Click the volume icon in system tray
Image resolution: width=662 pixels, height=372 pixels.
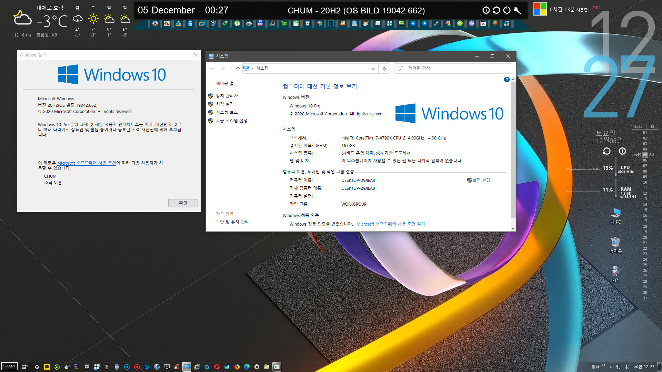coord(627,367)
